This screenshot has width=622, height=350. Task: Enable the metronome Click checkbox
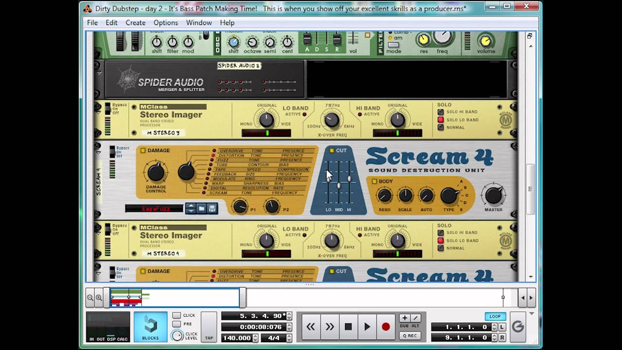coord(176,315)
